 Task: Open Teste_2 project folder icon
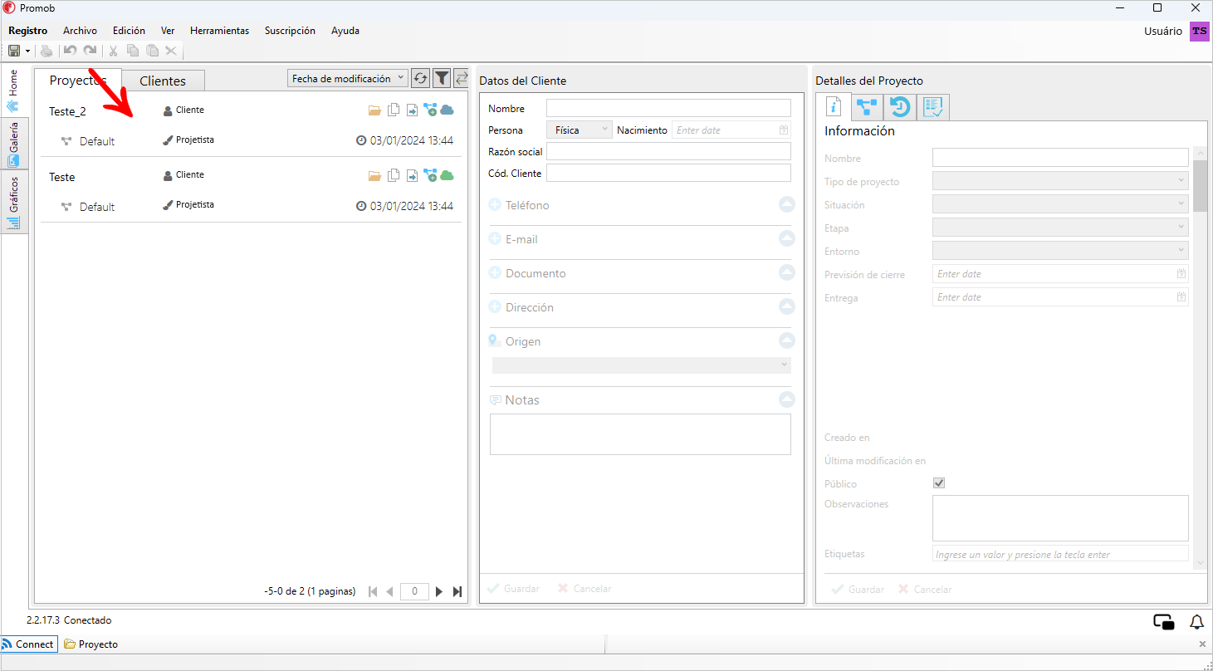(374, 110)
